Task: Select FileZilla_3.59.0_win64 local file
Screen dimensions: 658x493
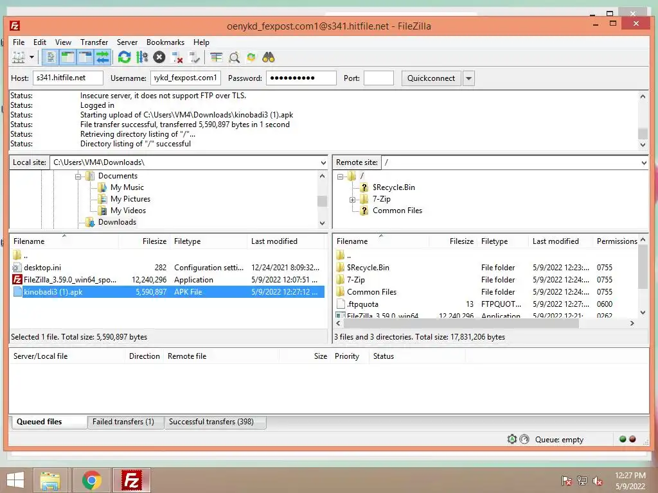Action: (x=168, y=280)
